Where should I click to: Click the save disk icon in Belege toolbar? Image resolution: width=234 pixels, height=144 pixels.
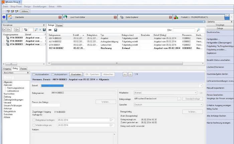click(56, 30)
